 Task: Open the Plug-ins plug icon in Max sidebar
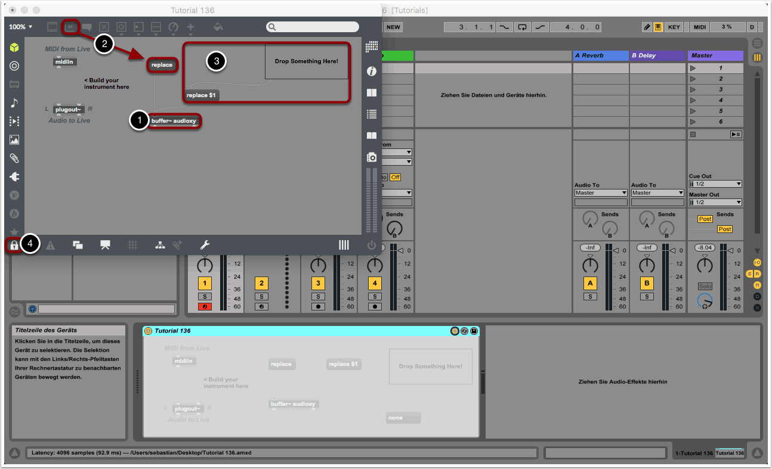[x=14, y=177]
